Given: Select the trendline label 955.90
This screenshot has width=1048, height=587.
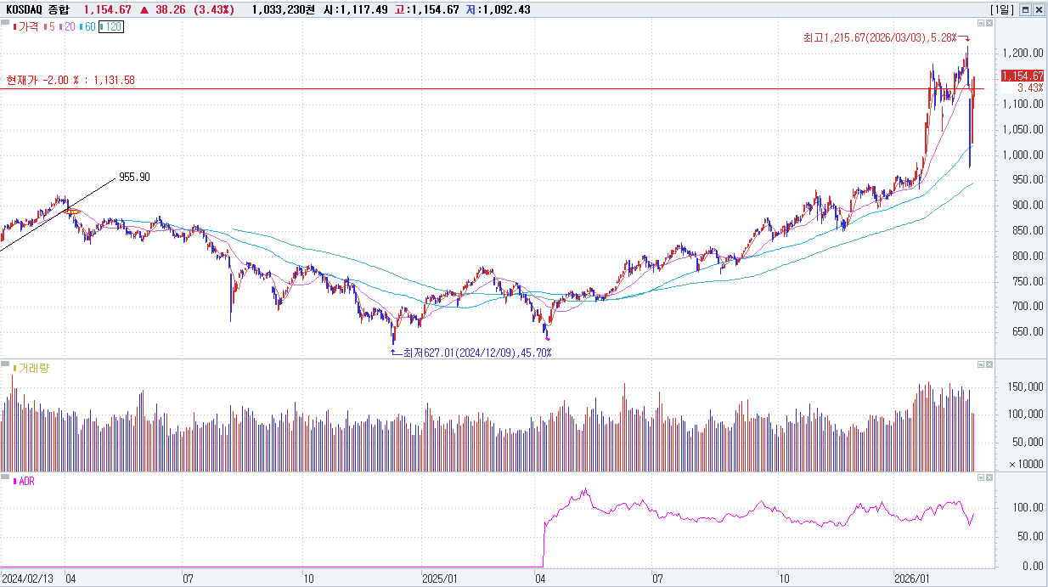Looking at the screenshot, I should pos(134,177).
